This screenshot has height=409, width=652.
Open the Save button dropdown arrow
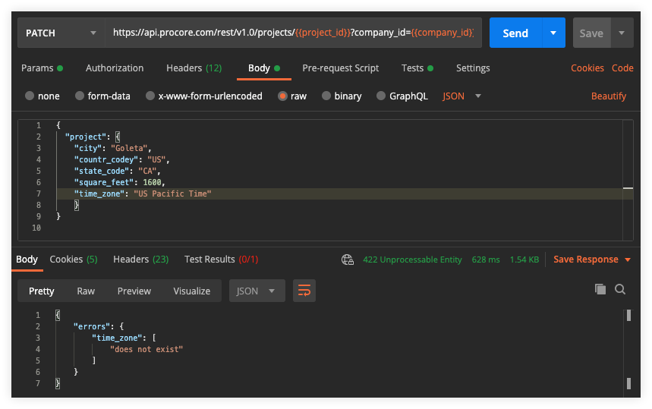click(x=622, y=33)
